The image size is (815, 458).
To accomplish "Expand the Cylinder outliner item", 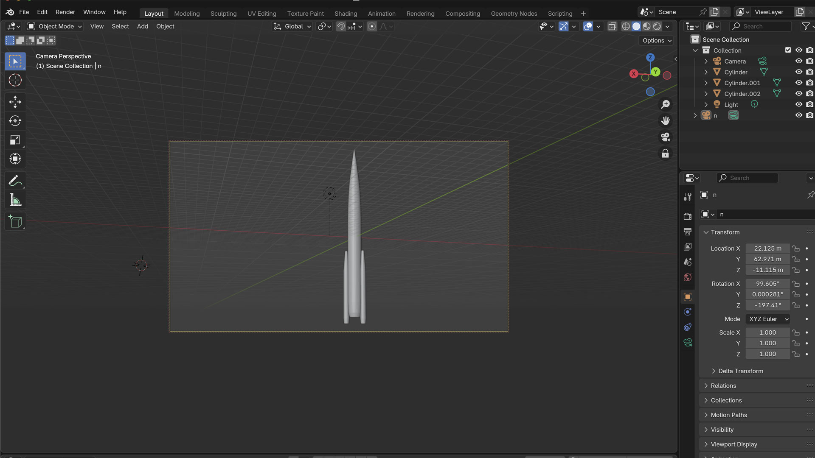I will [x=706, y=72].
